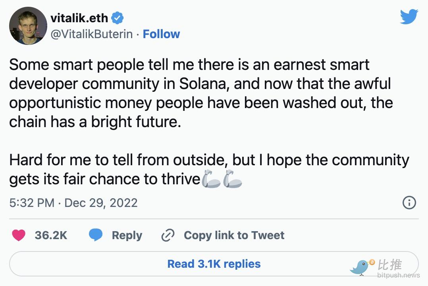Like the tweet with the heart icon

18,235
